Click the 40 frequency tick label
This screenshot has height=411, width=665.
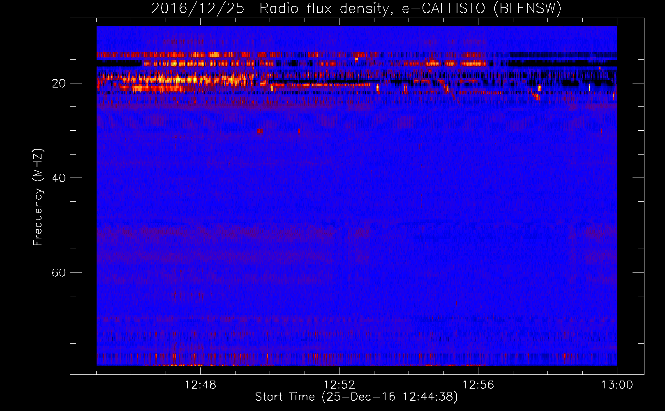pos(58,178)
